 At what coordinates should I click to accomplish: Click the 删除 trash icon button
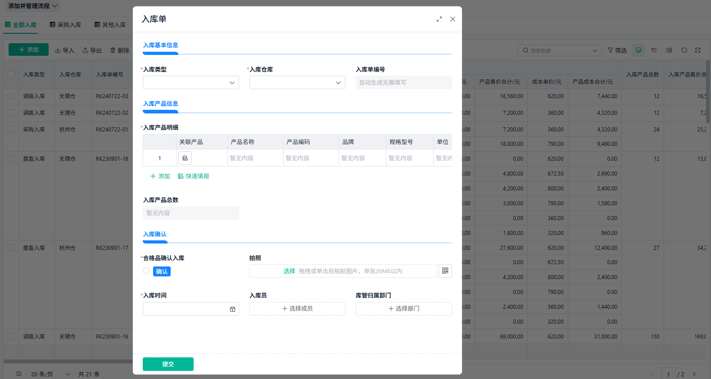tap(120, 50)
